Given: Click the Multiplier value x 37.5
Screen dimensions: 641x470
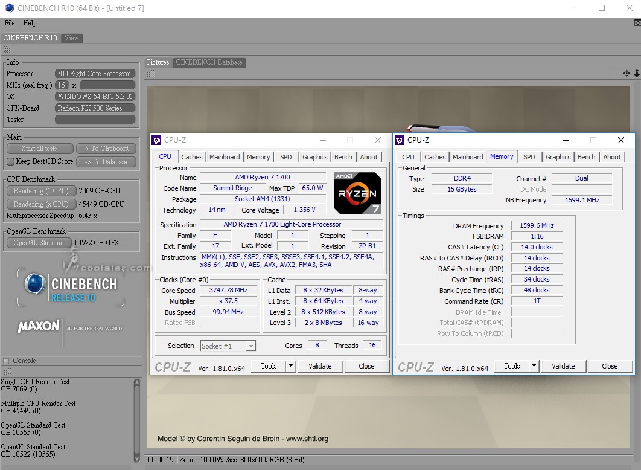Looking at the screenshot, I should click(x=228, y=301).
